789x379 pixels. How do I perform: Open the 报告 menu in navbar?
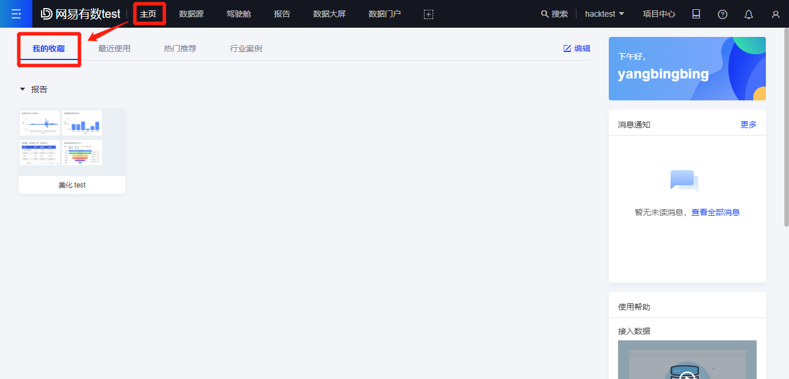[x=282, y=14]
